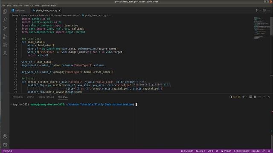
Task: Open the Go menu
Action: (x=32, y=6)
